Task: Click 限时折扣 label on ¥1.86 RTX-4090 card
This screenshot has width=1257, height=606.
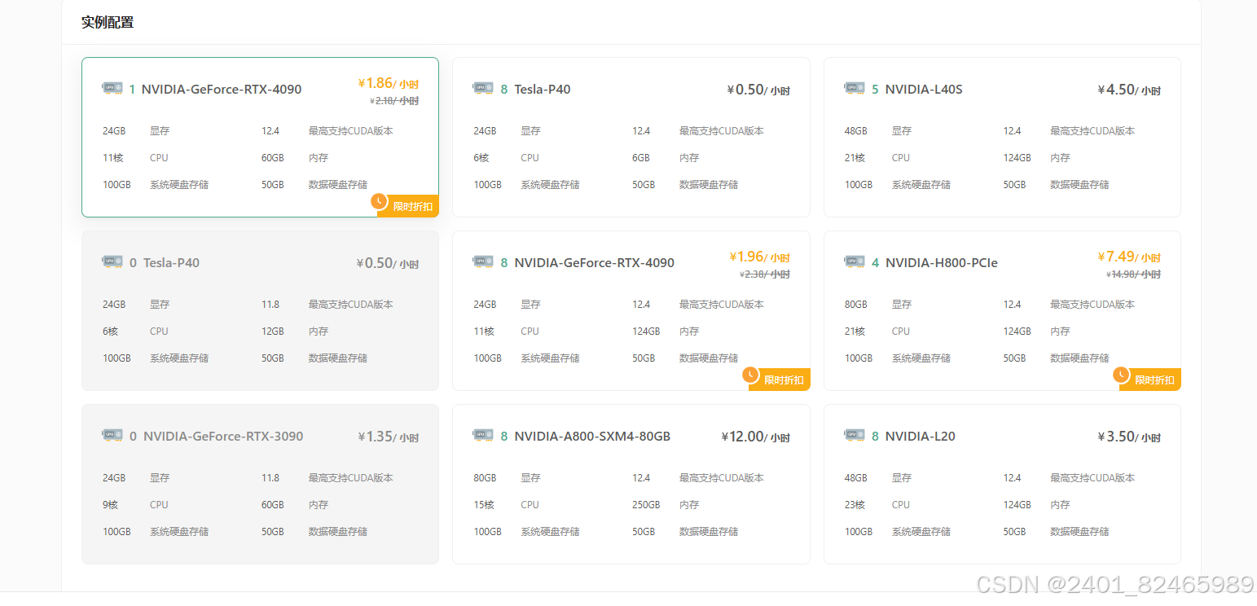Action: coord(413,207)
